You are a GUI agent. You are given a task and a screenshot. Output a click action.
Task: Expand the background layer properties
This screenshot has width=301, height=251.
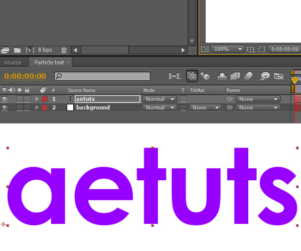point(37,107)
